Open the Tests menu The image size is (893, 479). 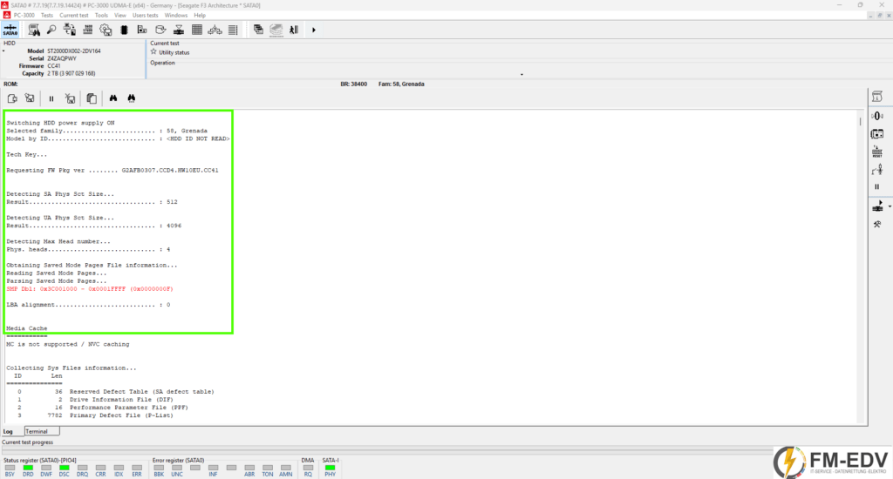click(x=47, y=16)
